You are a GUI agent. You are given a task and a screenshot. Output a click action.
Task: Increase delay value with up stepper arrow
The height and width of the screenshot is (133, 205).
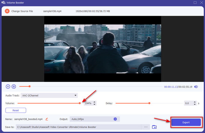tap(195, 102)
